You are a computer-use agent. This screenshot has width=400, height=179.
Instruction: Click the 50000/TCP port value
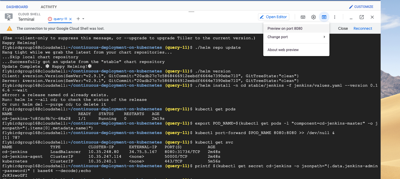click(176, 156)
